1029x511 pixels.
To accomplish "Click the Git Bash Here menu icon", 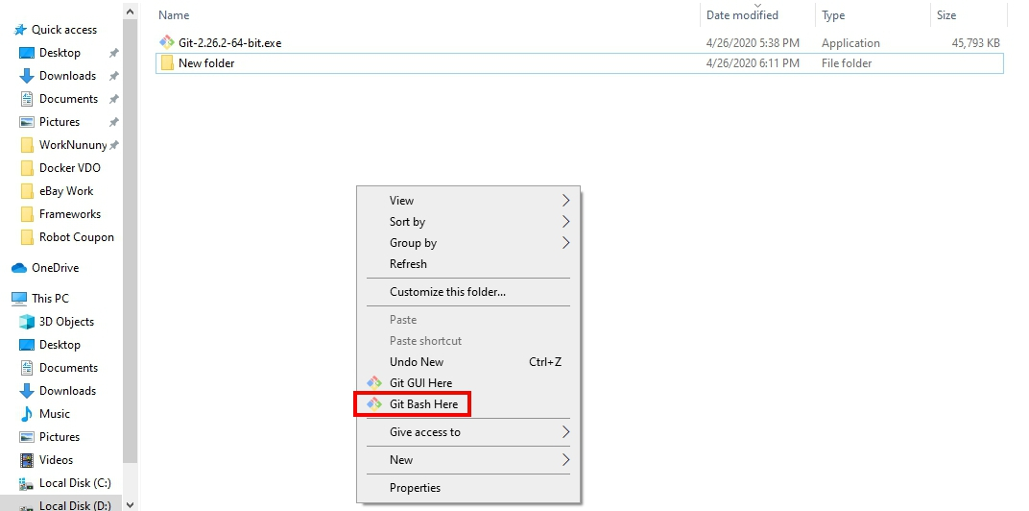I will 374,404.
